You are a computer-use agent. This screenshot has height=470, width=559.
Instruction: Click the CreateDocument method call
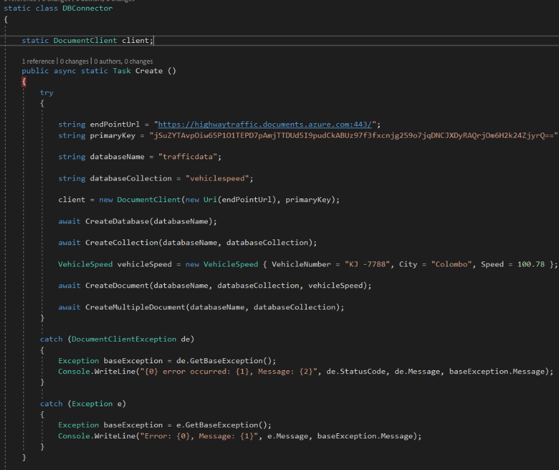click(x=117, y=286)
